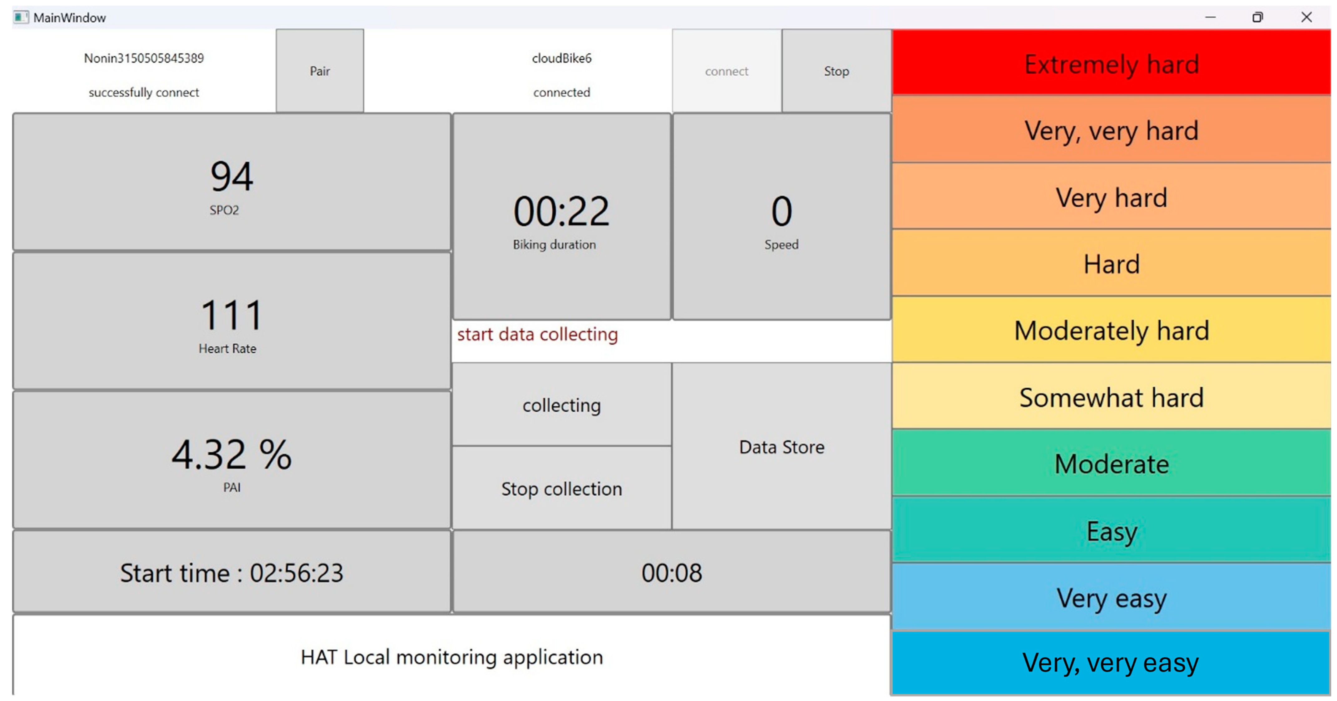Select the green Moderate rating

[1111, 463]
